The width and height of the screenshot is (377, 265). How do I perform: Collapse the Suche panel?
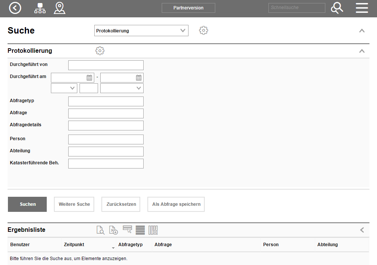[x=362, y=31]
